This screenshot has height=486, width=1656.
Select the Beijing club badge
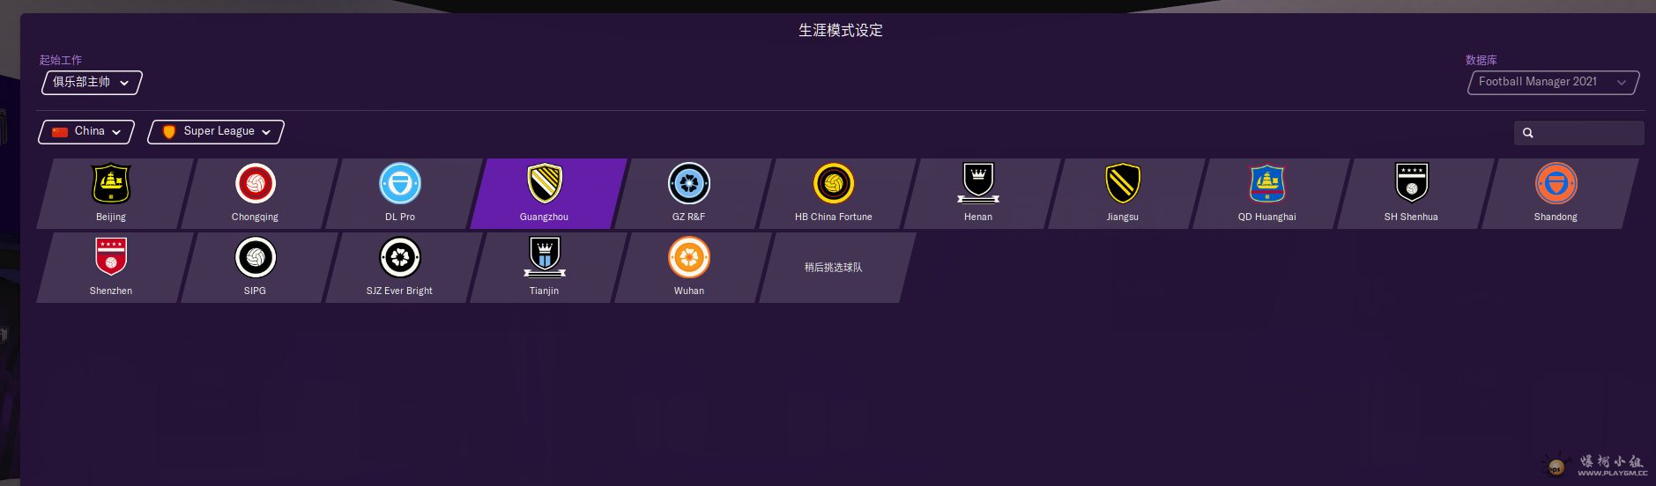[x=111, y=183]
